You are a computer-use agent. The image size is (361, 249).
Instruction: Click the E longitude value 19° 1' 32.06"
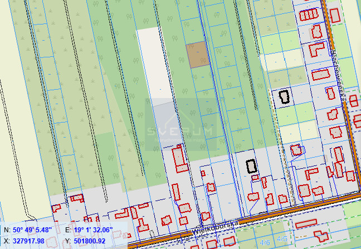pyautogui.click(x=93, y=230)
